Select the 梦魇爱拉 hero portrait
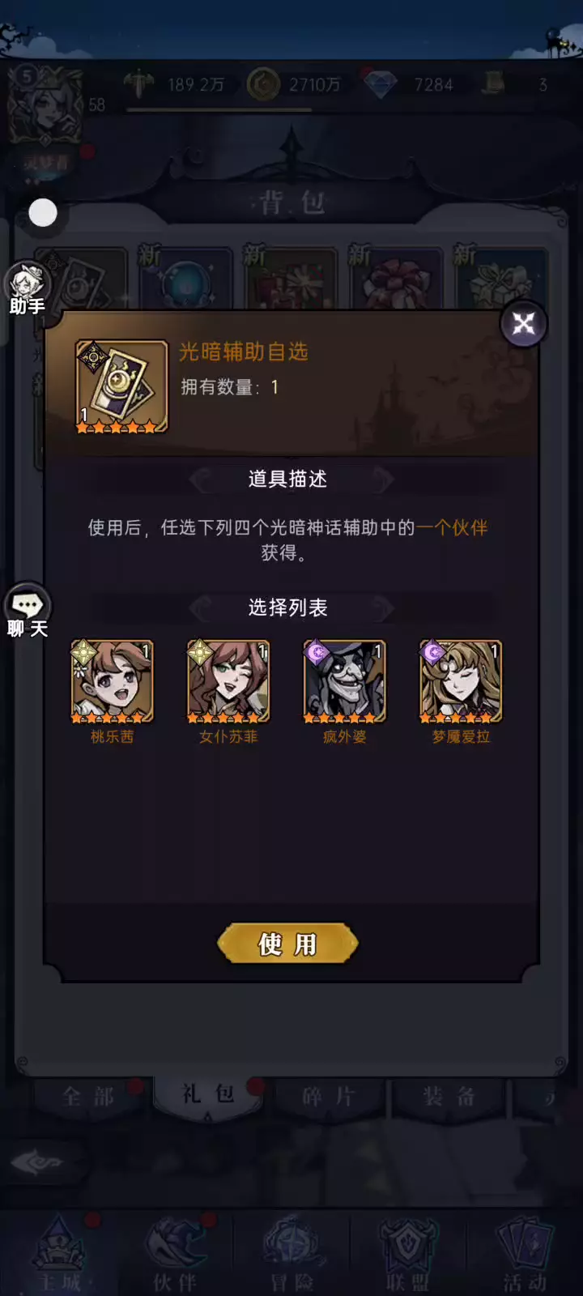583x1296 pixels. 461,681
